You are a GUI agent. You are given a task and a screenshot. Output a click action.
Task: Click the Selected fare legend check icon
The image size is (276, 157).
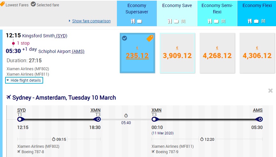[33, 4]
